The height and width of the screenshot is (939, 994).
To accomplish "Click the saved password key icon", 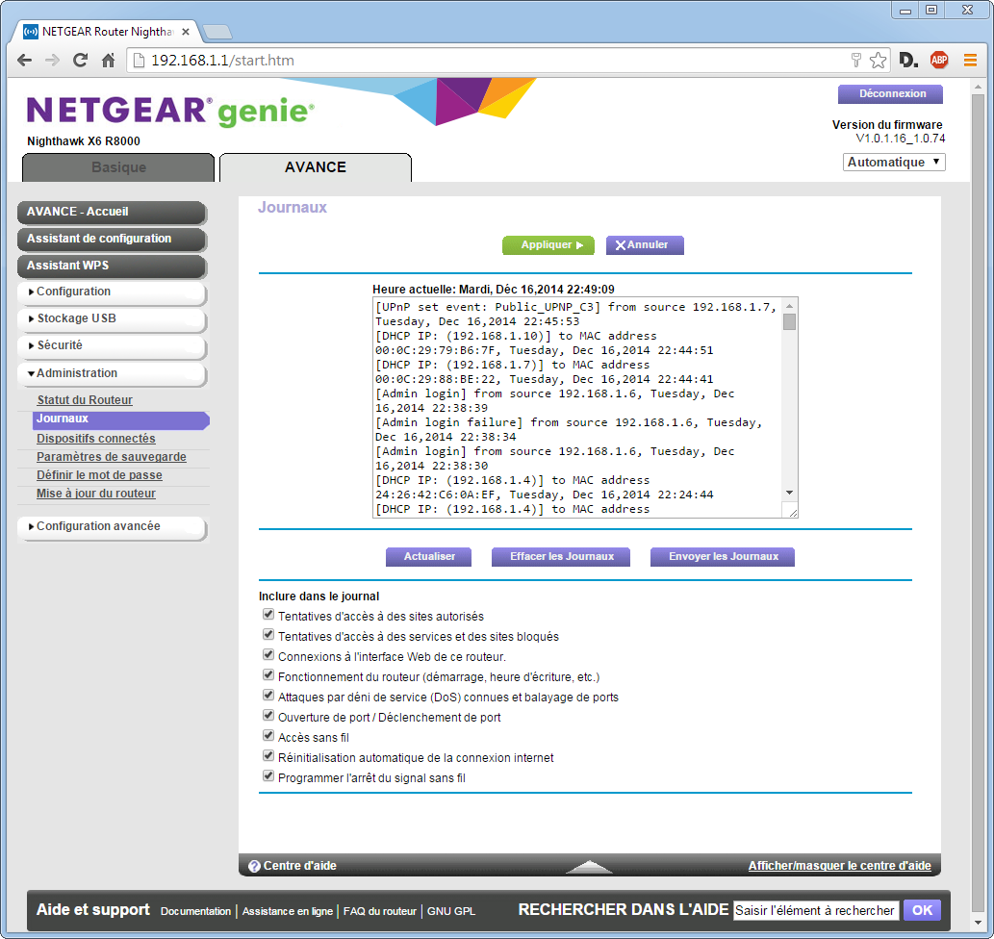I will tap(855, 61).
